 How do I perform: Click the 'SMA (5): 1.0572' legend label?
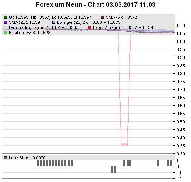tap(121, 17)
